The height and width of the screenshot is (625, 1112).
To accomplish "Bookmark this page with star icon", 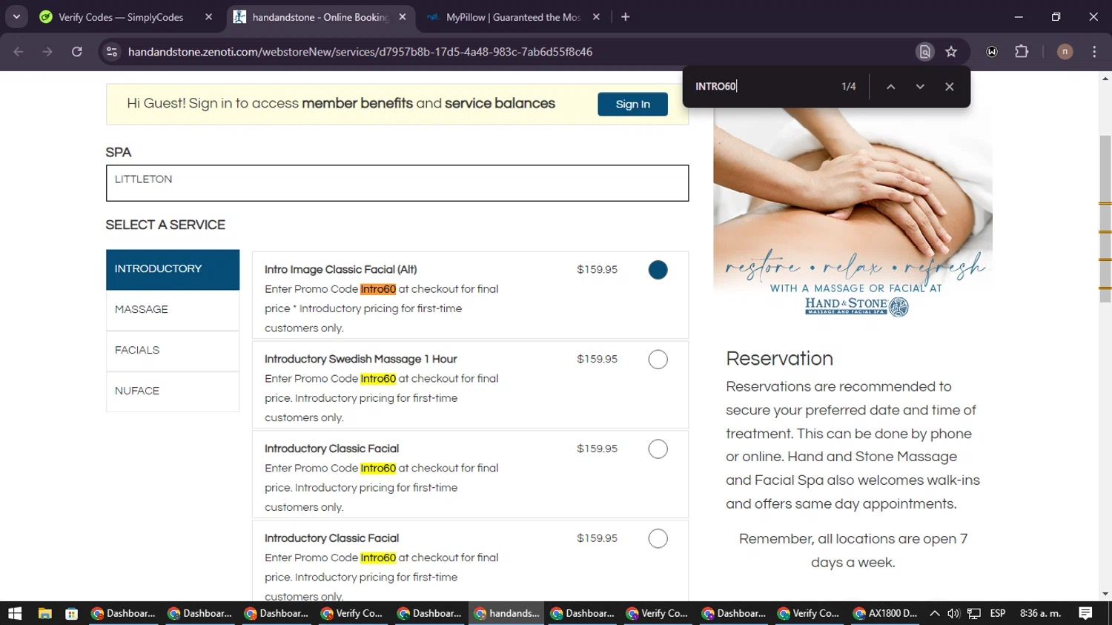I will point(951,52).
